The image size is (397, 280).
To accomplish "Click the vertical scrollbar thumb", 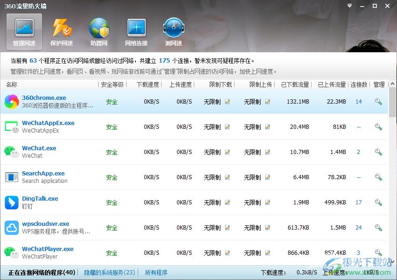I will coord(392,102).
